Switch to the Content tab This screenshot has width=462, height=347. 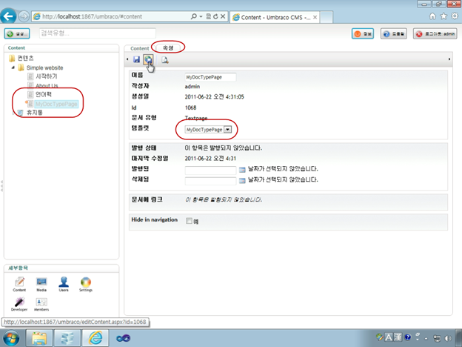[x=139, y=48]
